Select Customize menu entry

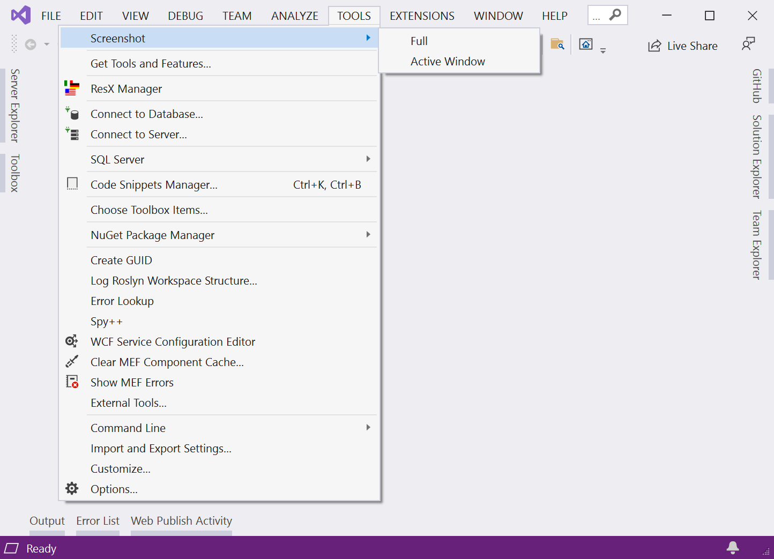[x=219, y=468]
